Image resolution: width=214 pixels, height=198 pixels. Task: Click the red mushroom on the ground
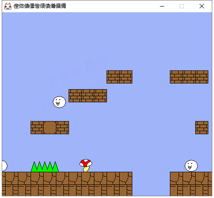pos(86,165)
